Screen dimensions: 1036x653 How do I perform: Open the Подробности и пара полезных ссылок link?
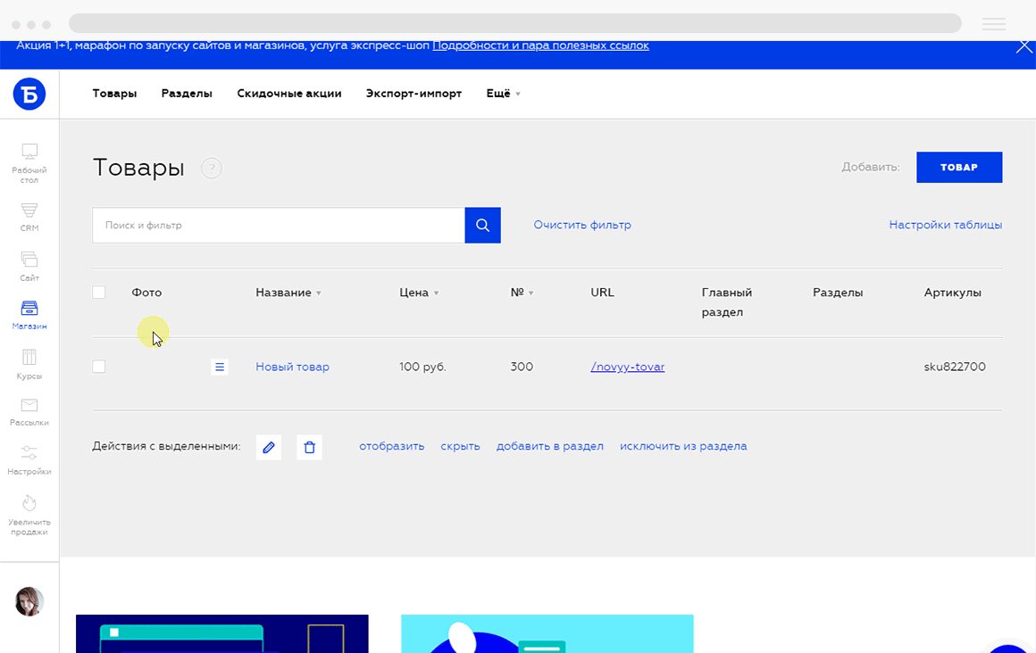click(x=540, y=45)
